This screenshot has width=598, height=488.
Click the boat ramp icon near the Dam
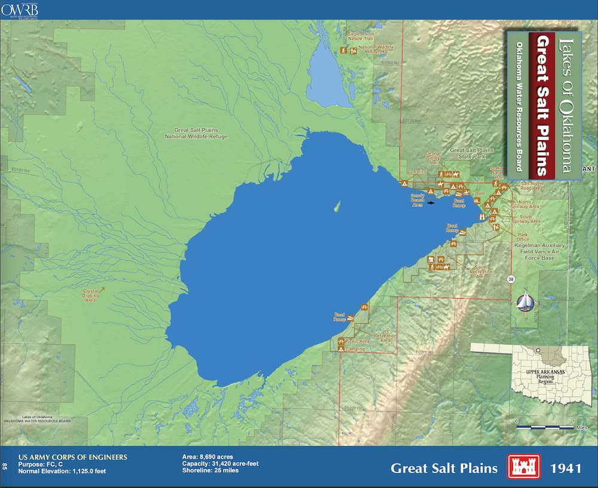458,194
